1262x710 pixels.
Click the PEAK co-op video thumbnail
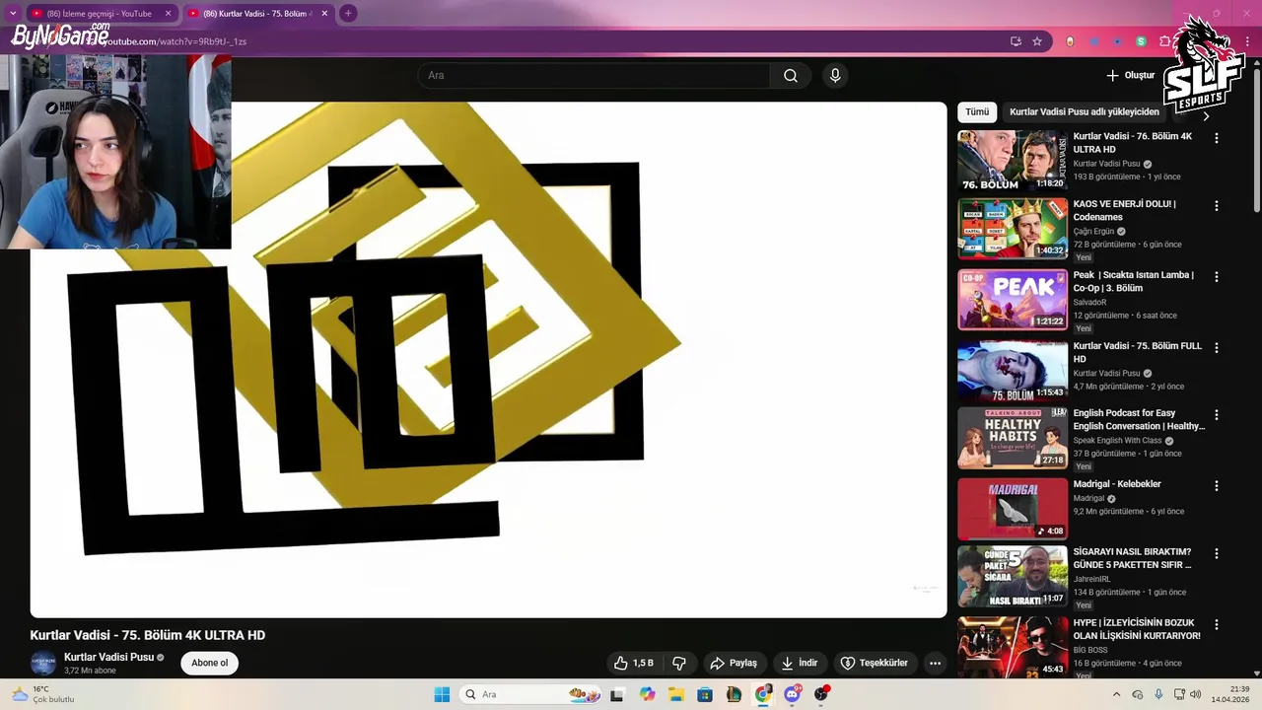[1013, 300]
